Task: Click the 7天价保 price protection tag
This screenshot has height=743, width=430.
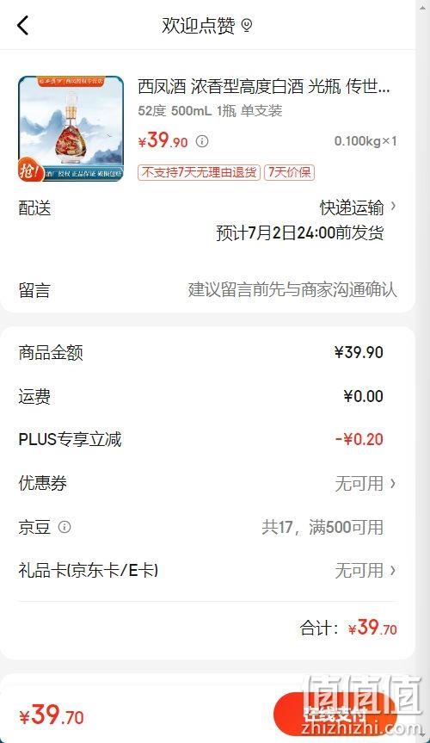Action: 289,172
